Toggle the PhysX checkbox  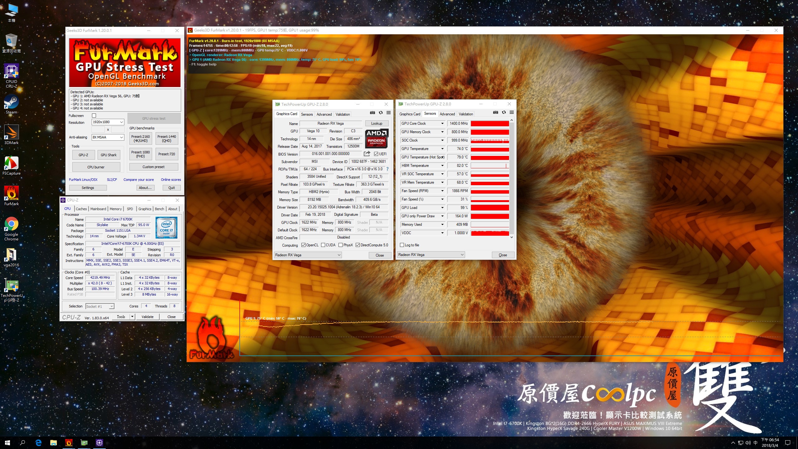click(x=340, y=245)
